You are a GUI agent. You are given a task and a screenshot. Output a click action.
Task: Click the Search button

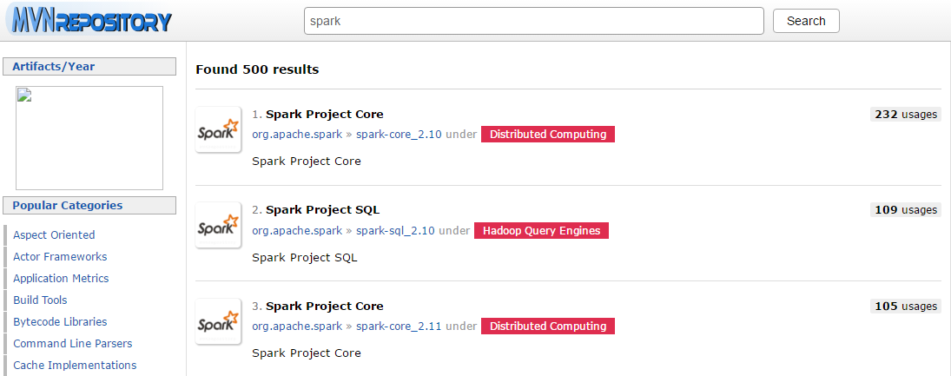(x=806, y=21)
